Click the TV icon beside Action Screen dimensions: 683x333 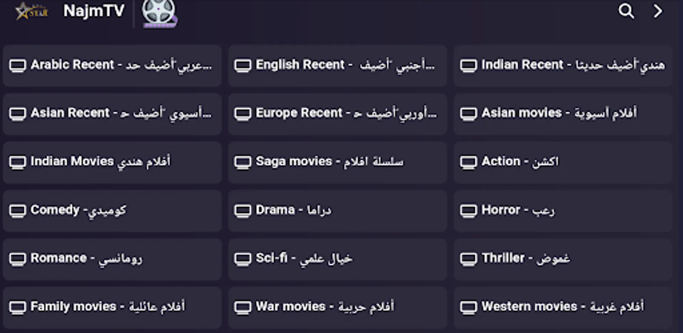468,162
